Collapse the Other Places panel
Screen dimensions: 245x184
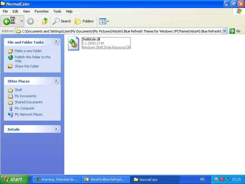pos(56,81)
